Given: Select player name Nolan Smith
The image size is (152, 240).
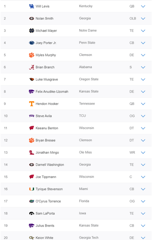Looking at the screenshot, I should pyautogui.click(x=44, y=19).
